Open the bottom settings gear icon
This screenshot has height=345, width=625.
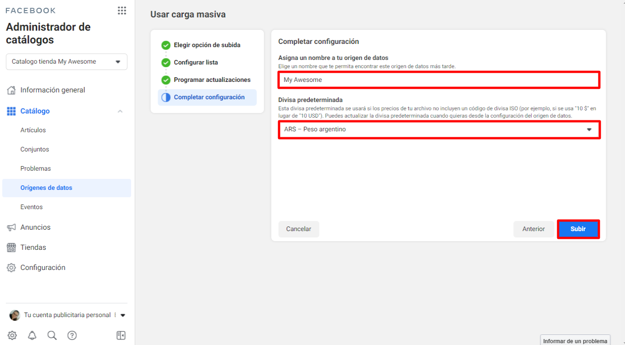click(12, 335)
